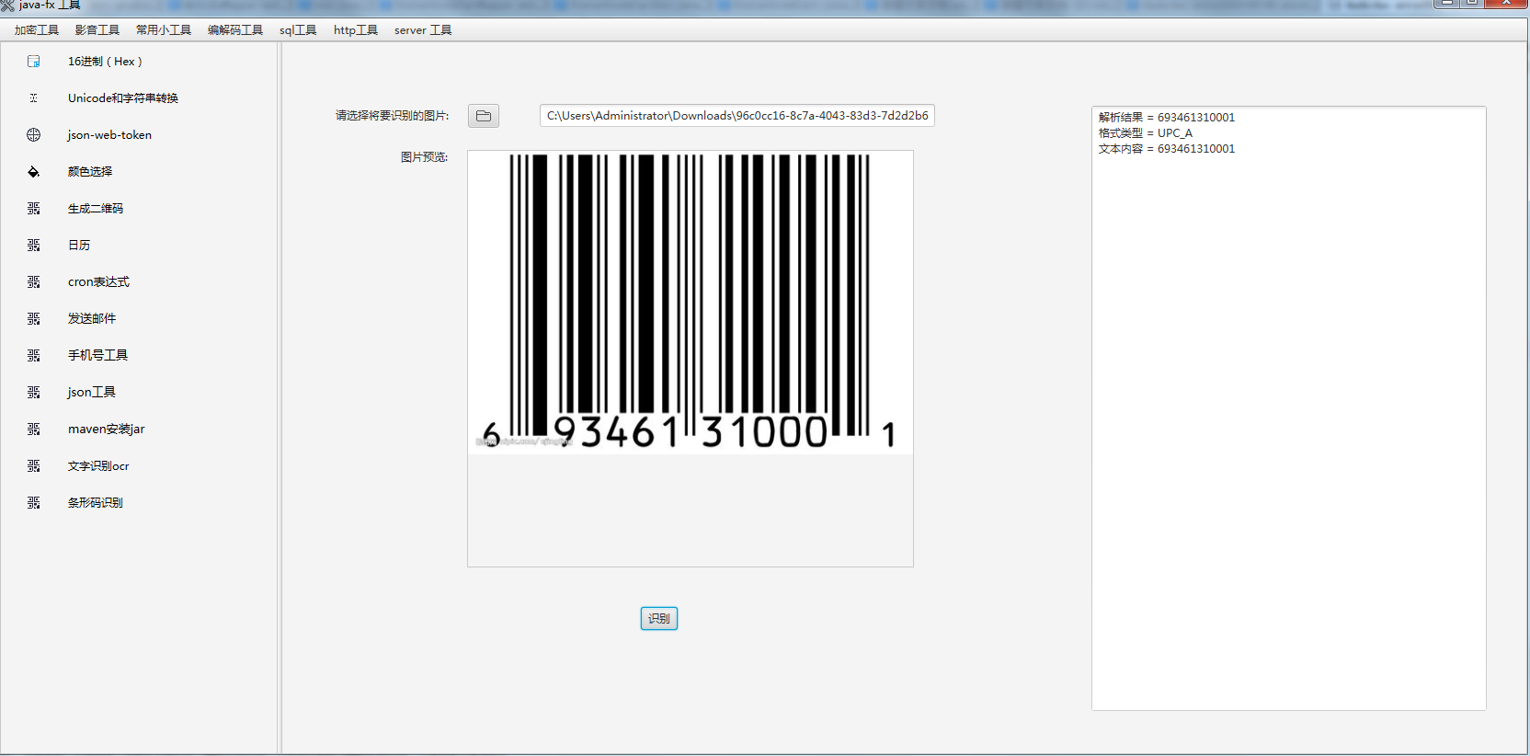Image resolution: width=1530 pixels, height=756 pixels.
Task: Open the 加密工具 menu
Action: tap(37, 30)
